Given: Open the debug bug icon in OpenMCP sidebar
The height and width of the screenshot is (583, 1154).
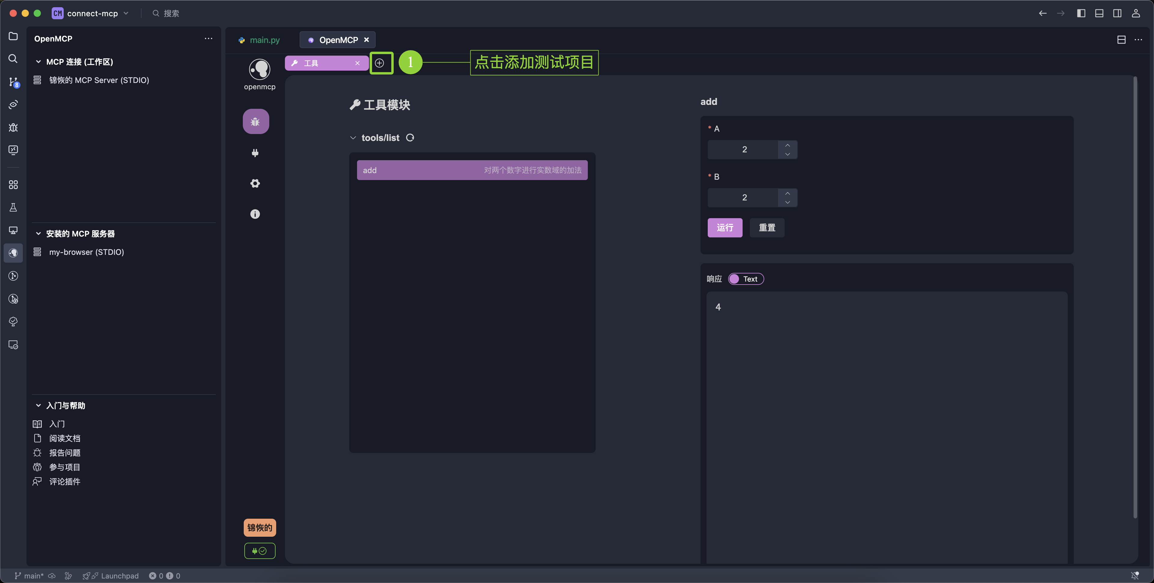Looking at the screenshot, I should pos(255,121).
